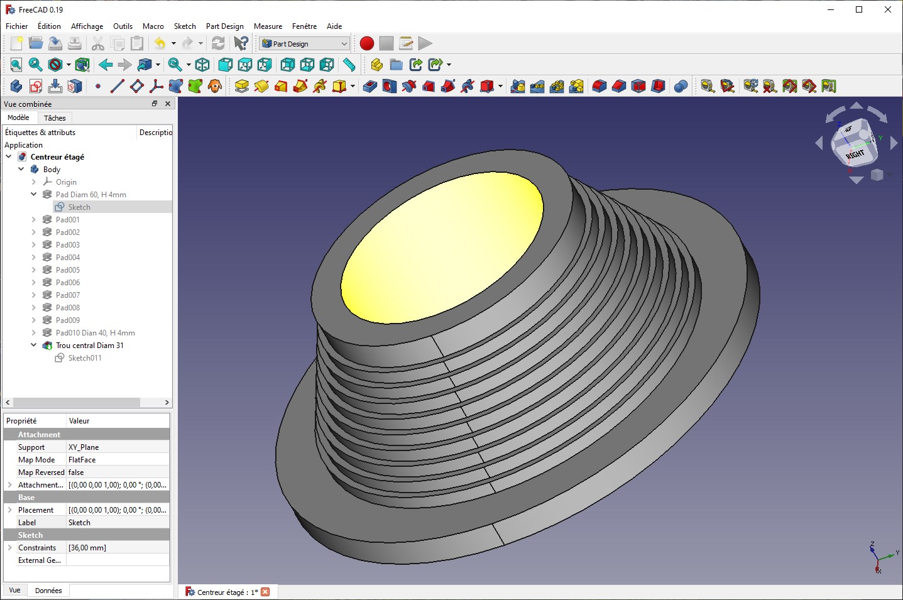Switch to the Données tab
The image size is (903, 600).
pos(48,590)
